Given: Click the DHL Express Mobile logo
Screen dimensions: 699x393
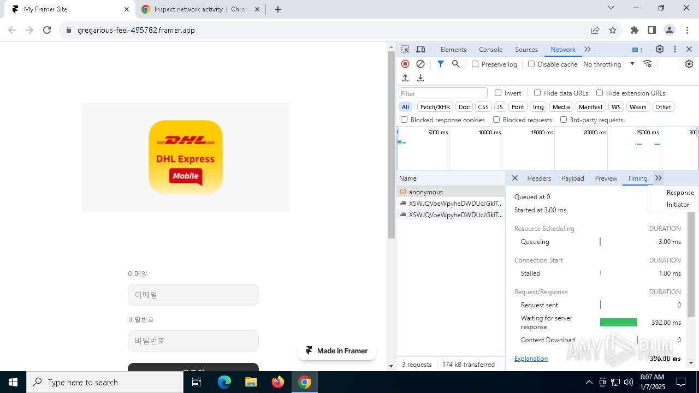Looking at the screenshot, I should pos(186,157).
